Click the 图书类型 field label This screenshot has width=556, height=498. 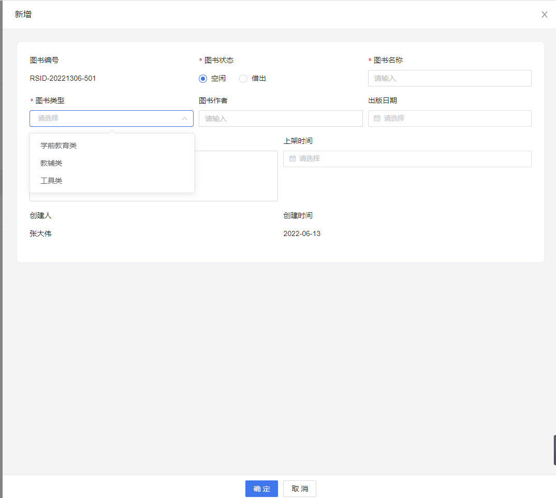tap(50, 101)
